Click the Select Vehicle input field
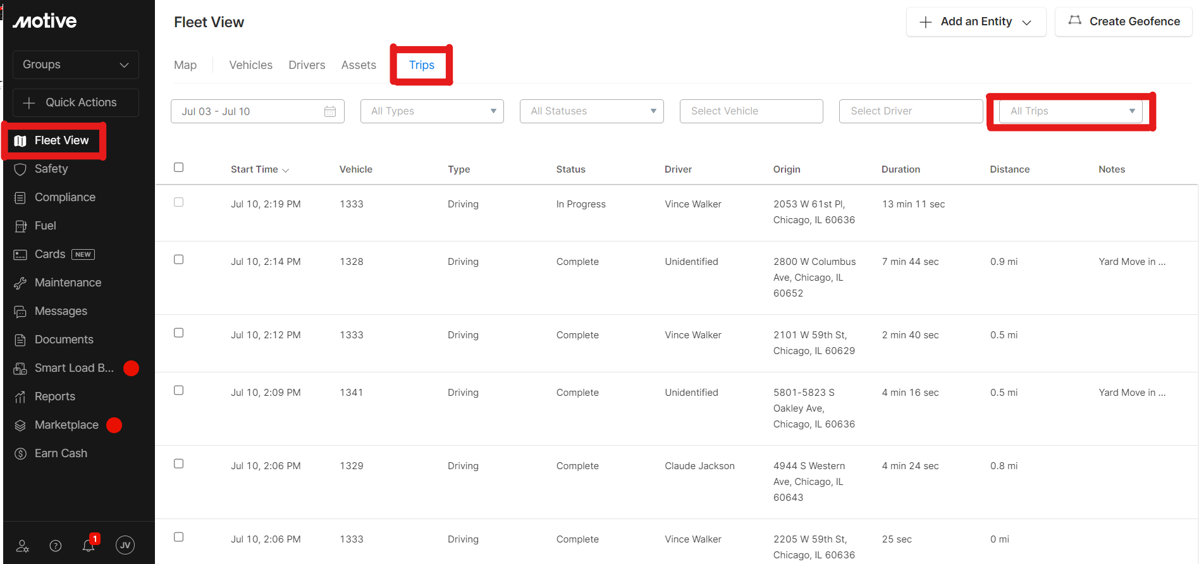This screenshot has width=1199, height=564. click(x=751, y=111)
